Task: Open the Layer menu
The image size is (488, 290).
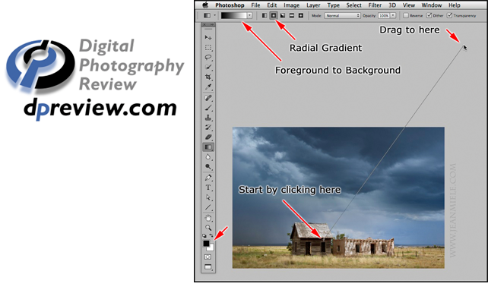Action: pos(313,5)
